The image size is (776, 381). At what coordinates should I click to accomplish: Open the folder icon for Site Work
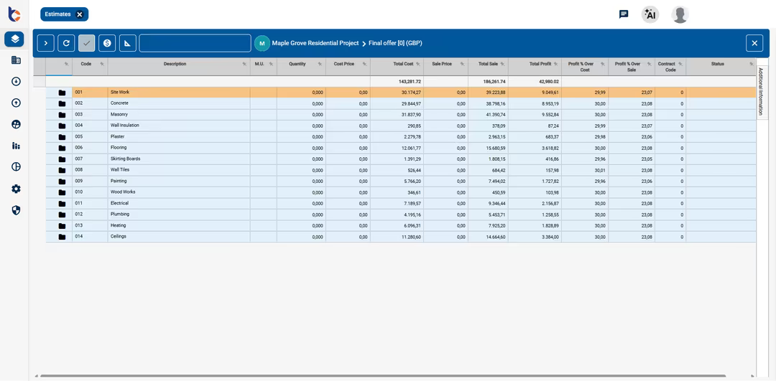pyautogui.click(x=62, y=93)
